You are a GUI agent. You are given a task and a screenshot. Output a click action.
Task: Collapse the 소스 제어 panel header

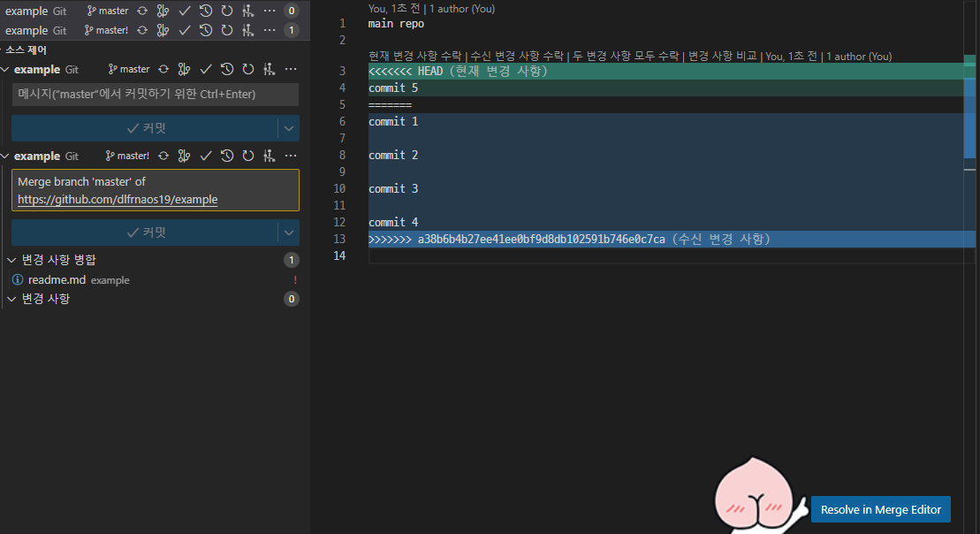tap(25, 50)
